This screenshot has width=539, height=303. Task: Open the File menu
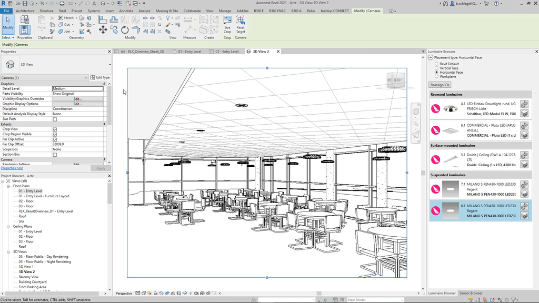(x=6, y=11)
